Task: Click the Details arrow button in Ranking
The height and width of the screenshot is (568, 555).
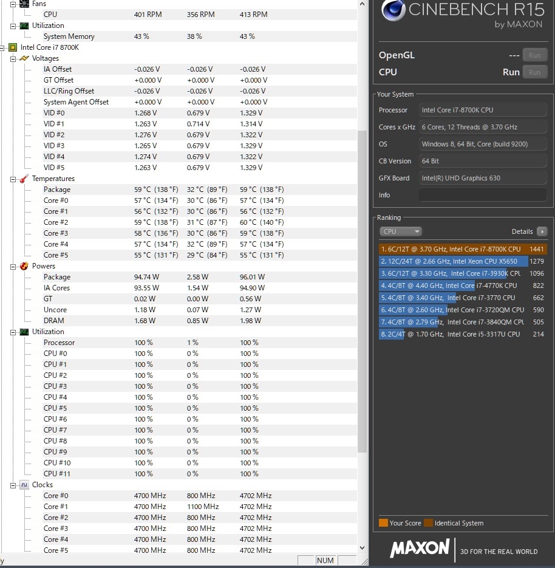Action: point(542,231)
